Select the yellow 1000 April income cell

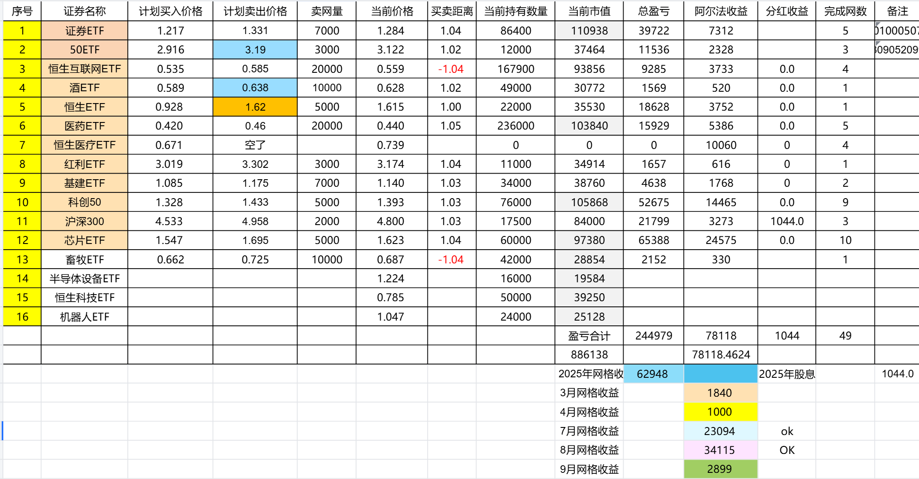pyautogui.click(x=720, y=412)
